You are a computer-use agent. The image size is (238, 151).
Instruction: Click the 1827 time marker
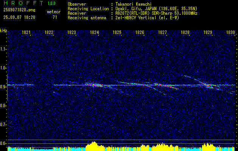pyautogui.click(x=163, y=32)
